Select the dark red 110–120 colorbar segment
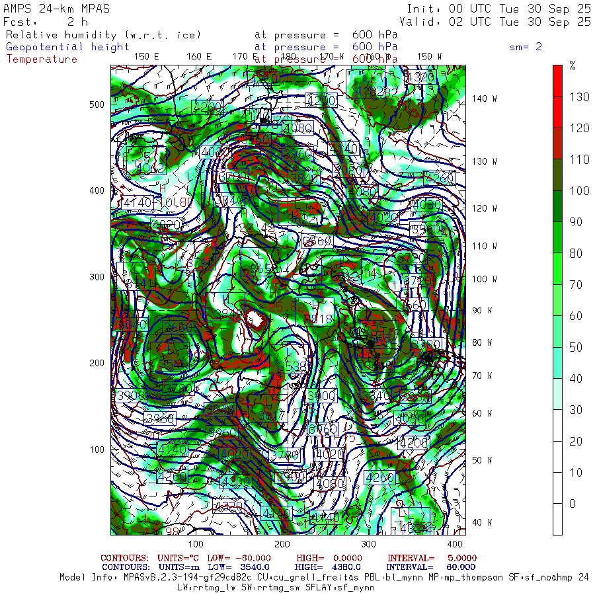Viewport: 595px width, 595px height. (557, 143)
